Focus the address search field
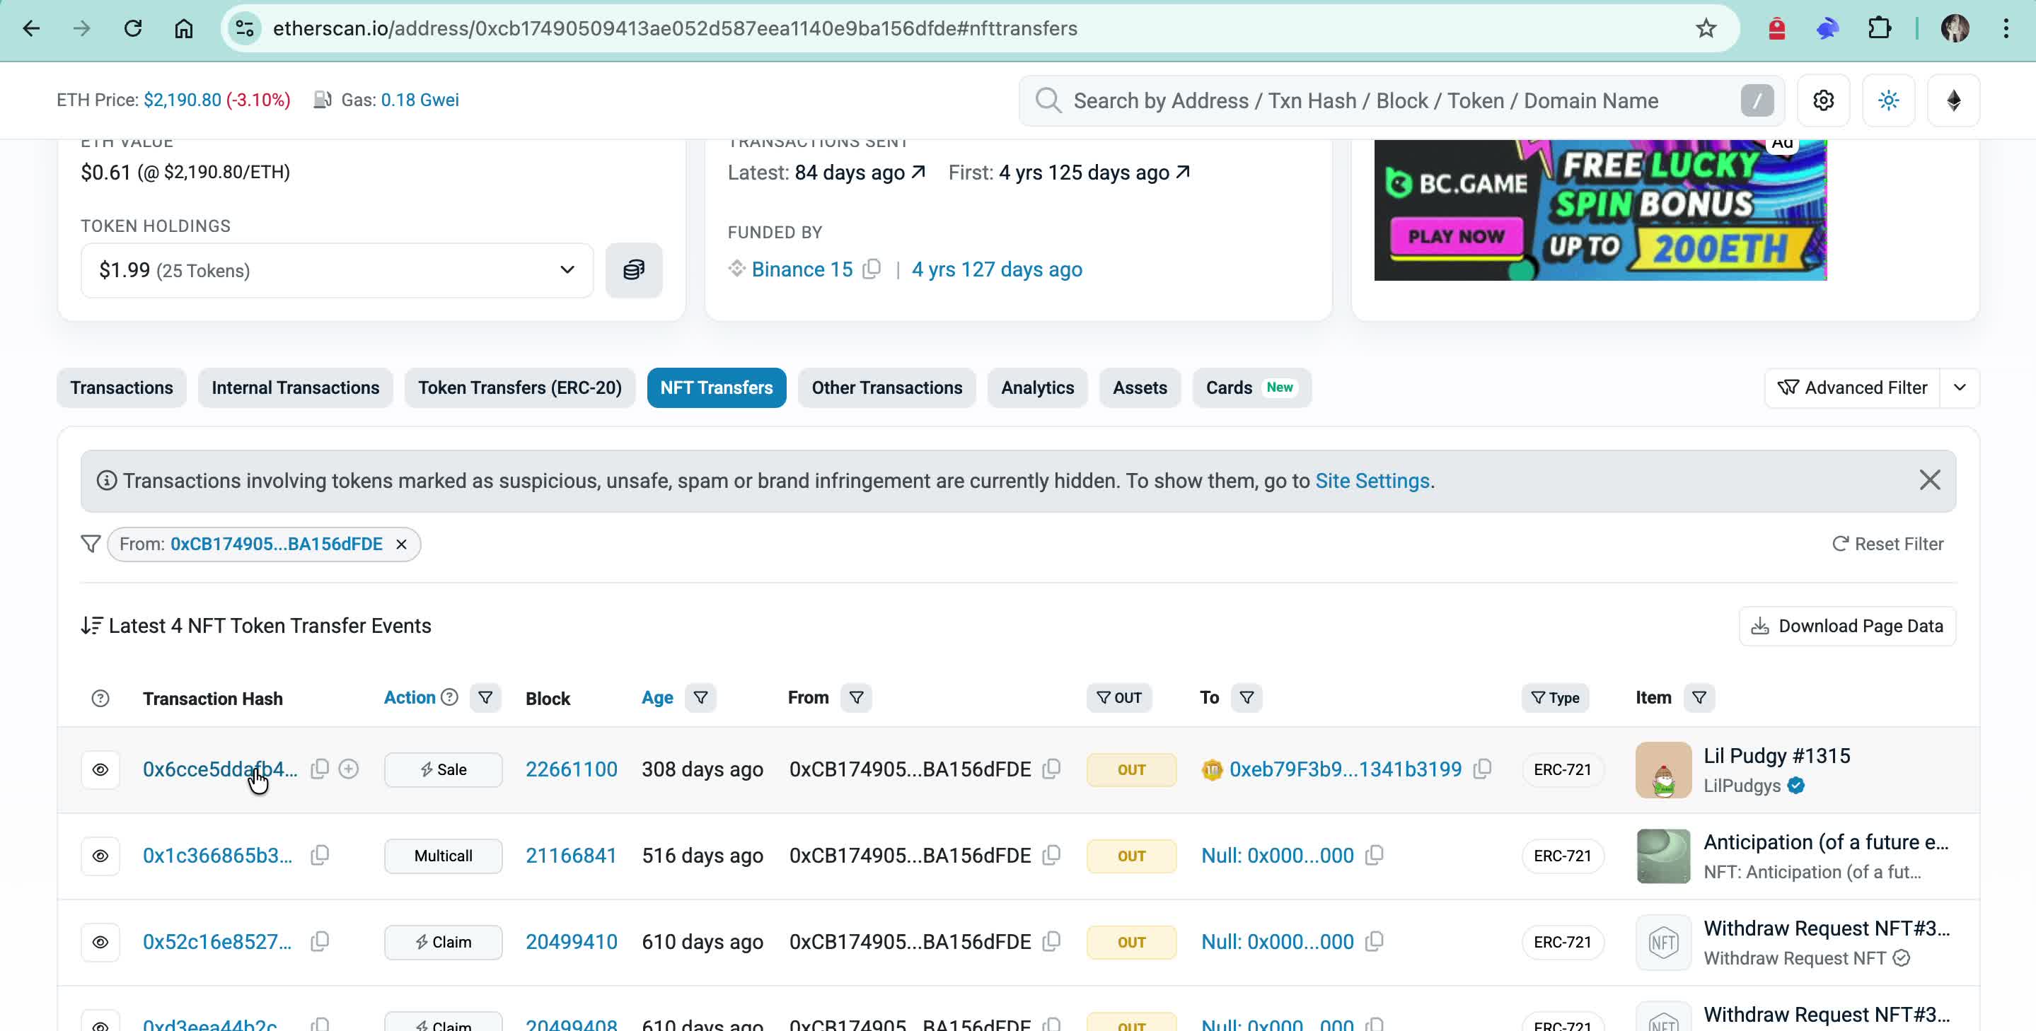Image resolution: width=2036 pixels, height=1031 pixels. (x=1401, y=100)
